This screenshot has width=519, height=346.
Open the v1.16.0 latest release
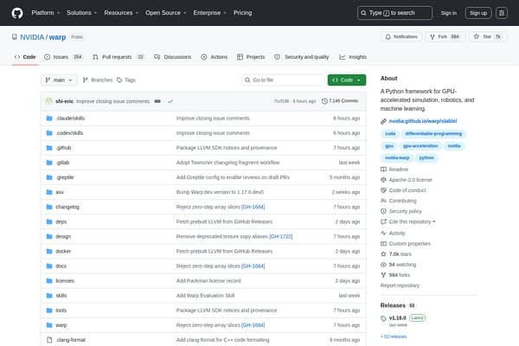(397, 318)
